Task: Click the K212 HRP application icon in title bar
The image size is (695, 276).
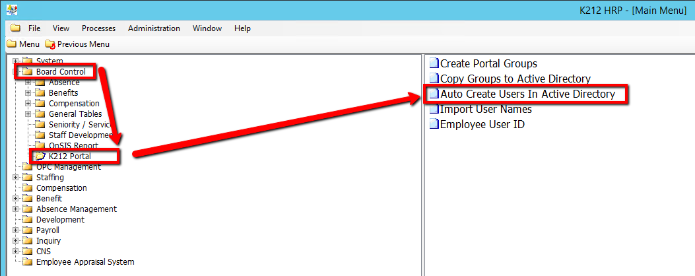Action: tap(11, 10)
